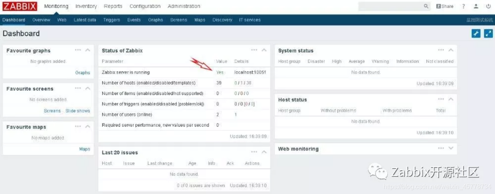Open Host status widget options menu
Viewport: 495px width, 194px height.
[441, 99]
